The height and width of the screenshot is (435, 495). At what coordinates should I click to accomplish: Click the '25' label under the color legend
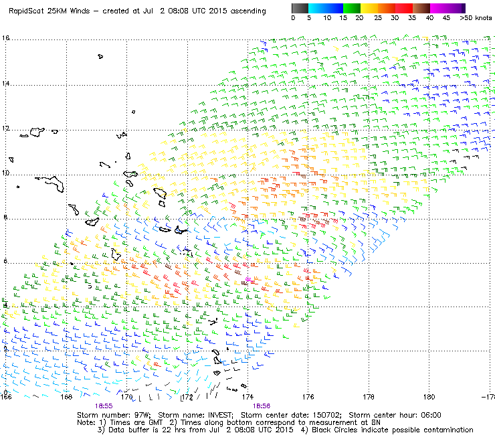378,18
